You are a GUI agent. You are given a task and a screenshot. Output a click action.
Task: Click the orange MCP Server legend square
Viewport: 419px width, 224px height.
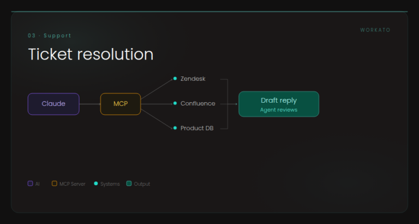tap(55, 184)
